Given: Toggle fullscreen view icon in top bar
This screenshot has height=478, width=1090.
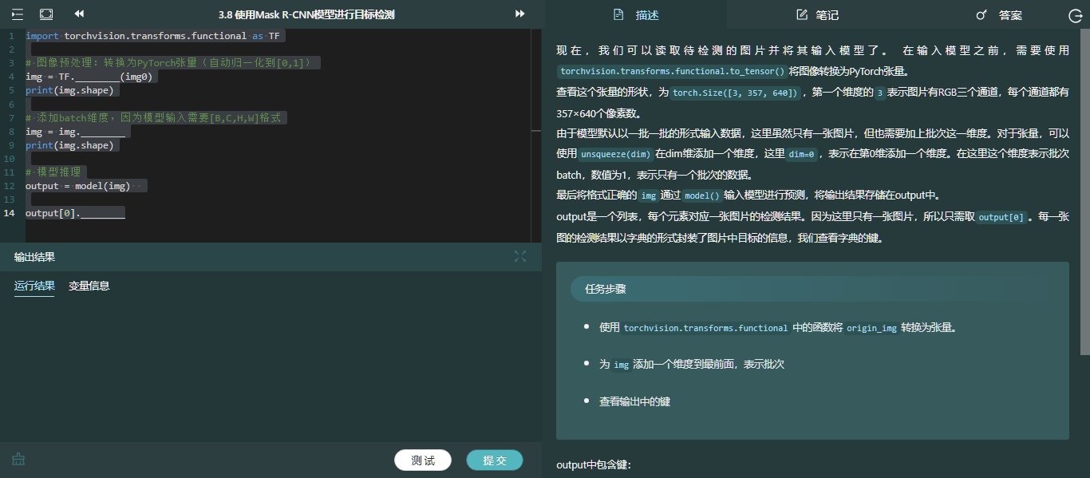Looking at the screenshot, I should (x=46, y=14).
